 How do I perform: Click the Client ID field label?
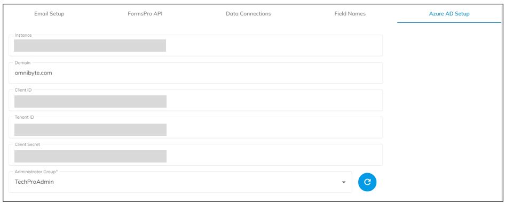coord(23,90)
